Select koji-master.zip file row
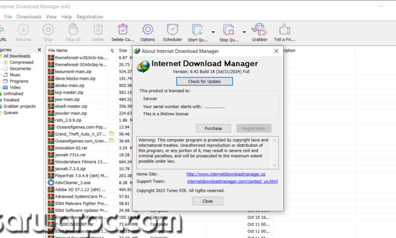Screen dimensions: 396x238 tap(69, 93)
